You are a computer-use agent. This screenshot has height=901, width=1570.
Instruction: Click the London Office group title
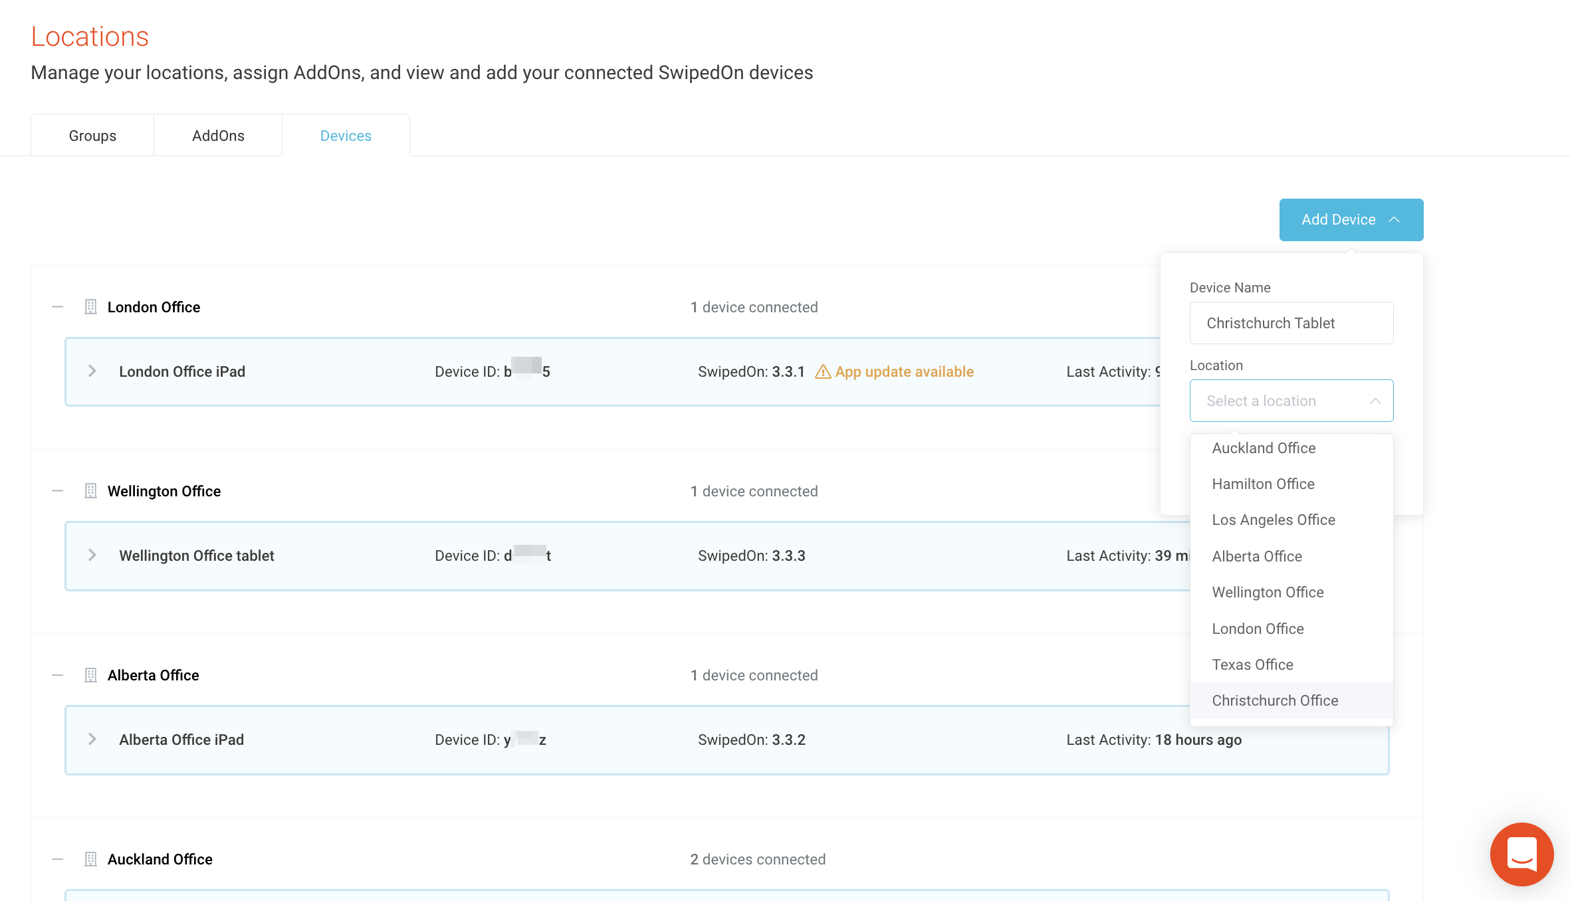[x=154, y=307]
